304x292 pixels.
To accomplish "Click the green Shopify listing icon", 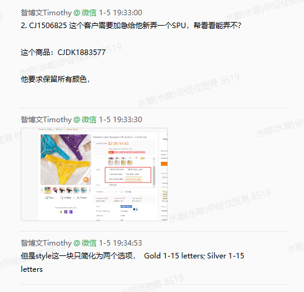I will 61,212.
